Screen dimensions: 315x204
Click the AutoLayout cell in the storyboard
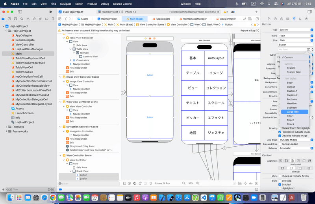coord(216,58)
